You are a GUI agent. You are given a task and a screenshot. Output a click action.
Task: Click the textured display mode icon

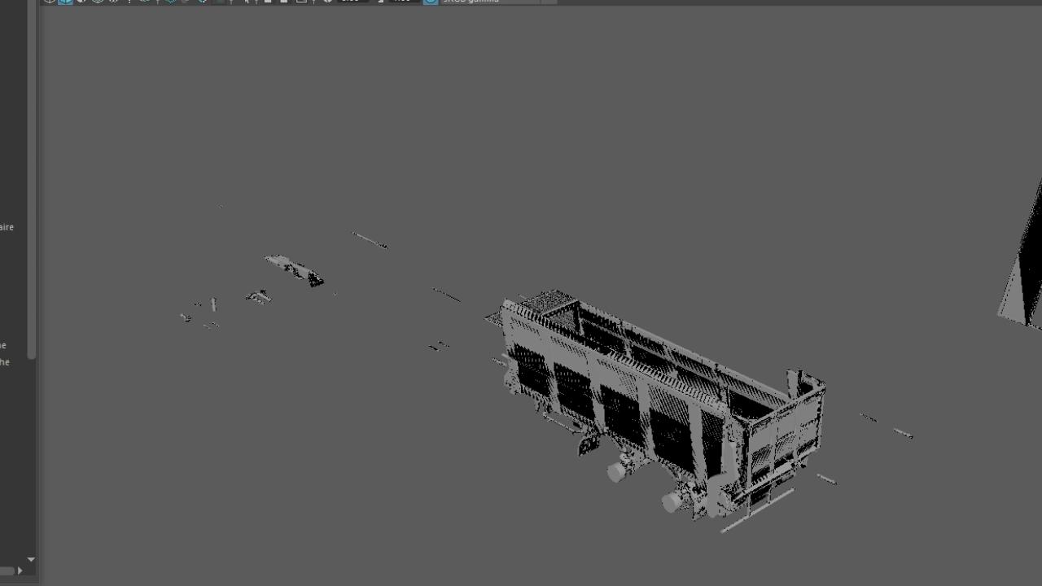(114, 1)
